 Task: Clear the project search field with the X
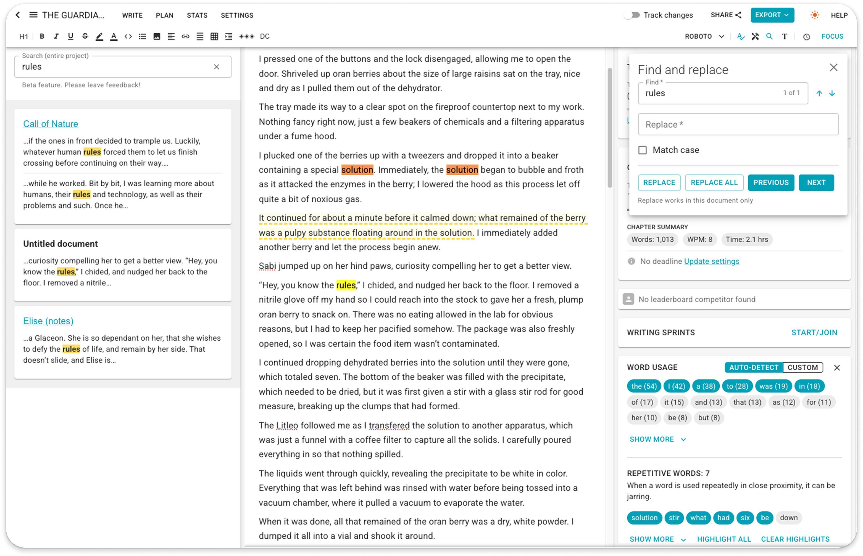pyautogui.click(x=217, y=67)
